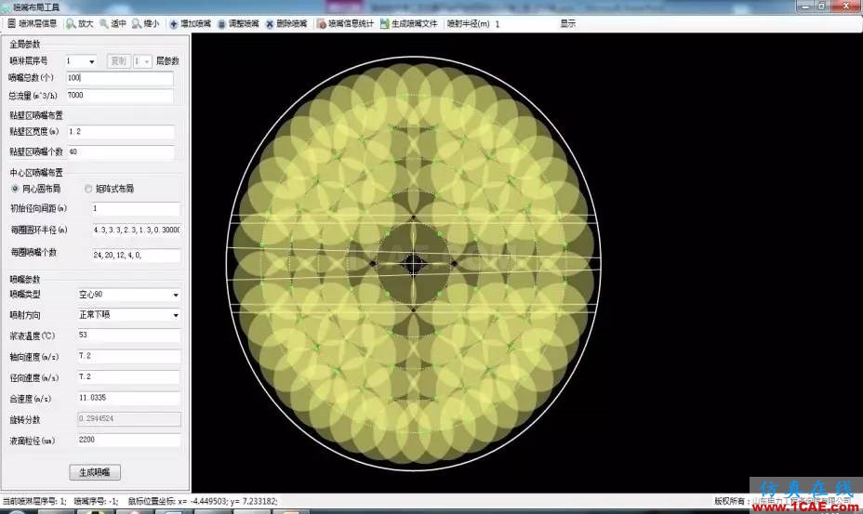
Task: Click the 鼠标位置坐标 status bar readout
Action: coord(203,501)
